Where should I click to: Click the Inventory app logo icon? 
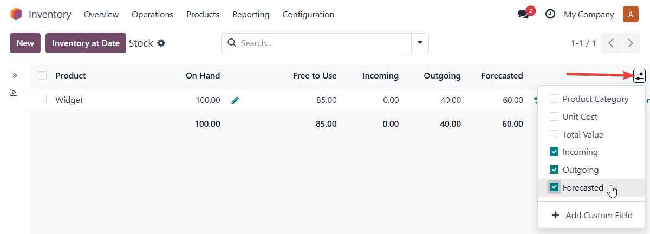pos(16,15)
